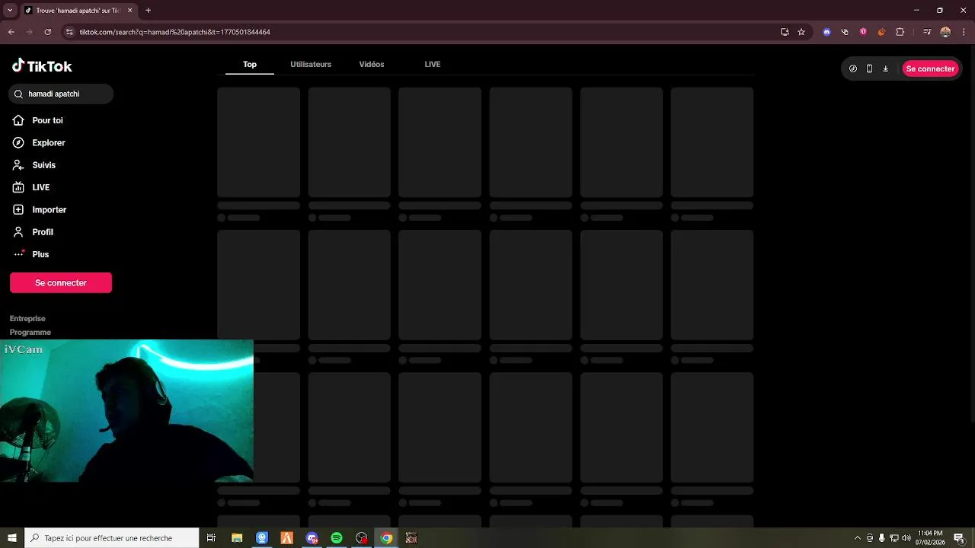Click the TikTok logo in sidebar
Viewport: 975px width, 548px height.
click(42, 66)
